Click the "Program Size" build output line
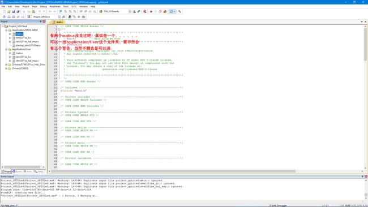Screen dimensions: 368x207 [46, 189]
